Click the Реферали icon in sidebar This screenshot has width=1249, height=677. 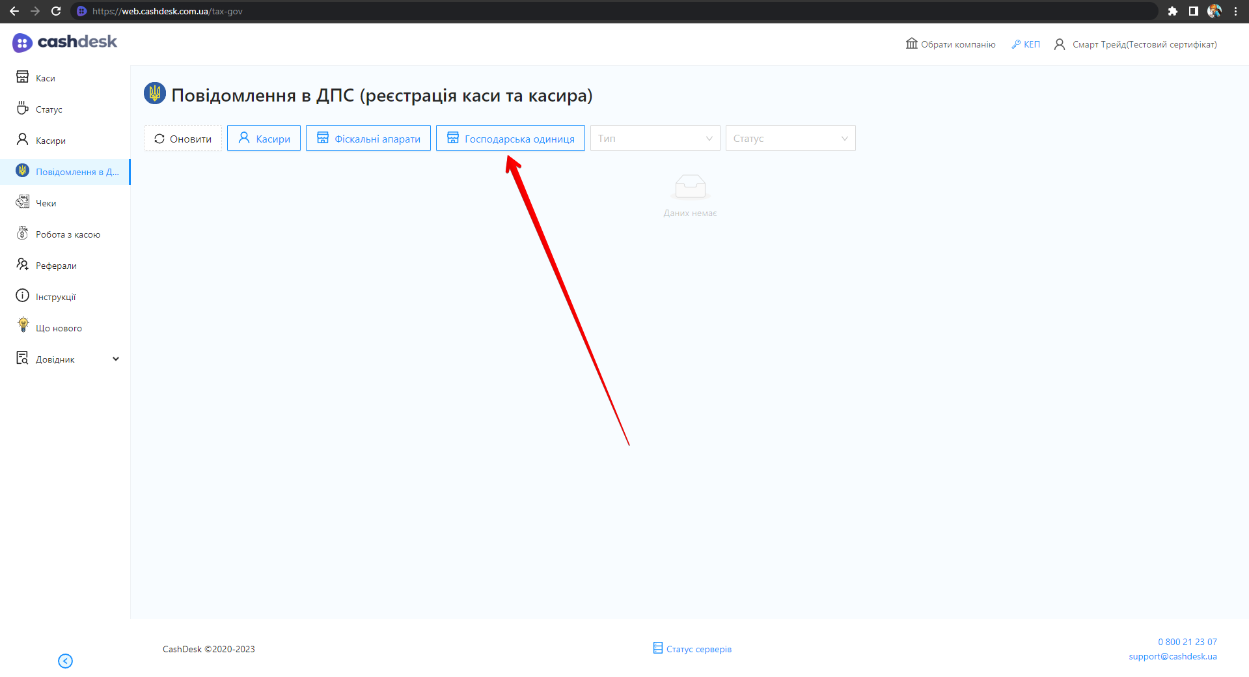[23, 264]
